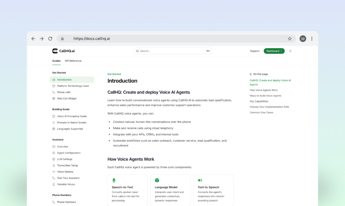The image size is (345, 206).
Task: Click the globe icon next to Languages Supported
Action: click(54, 129)
